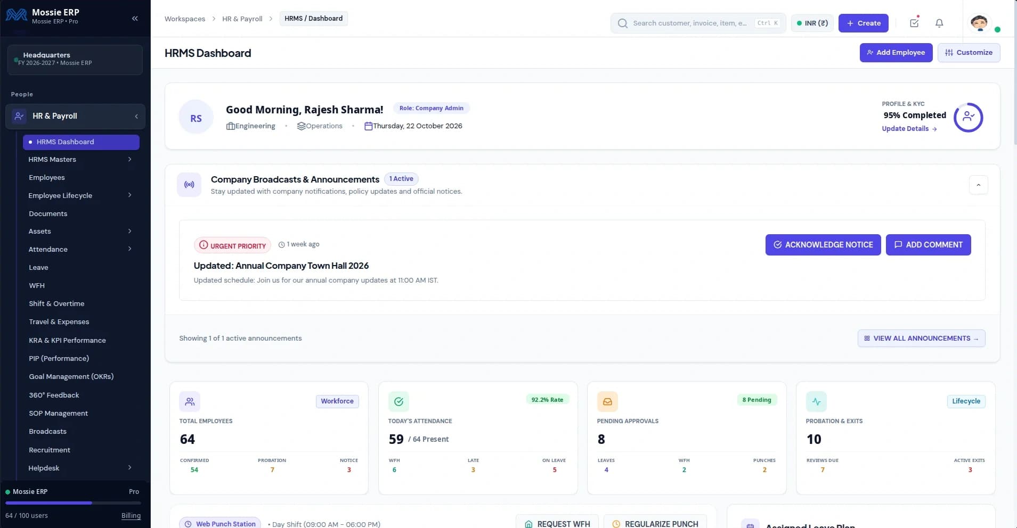Screen dimensions: 1017x528
Task: Open Recruitment menu item
Action: pos(49,450)
